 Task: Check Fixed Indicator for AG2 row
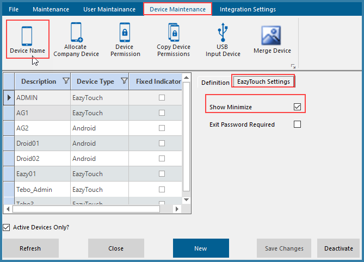162,128
